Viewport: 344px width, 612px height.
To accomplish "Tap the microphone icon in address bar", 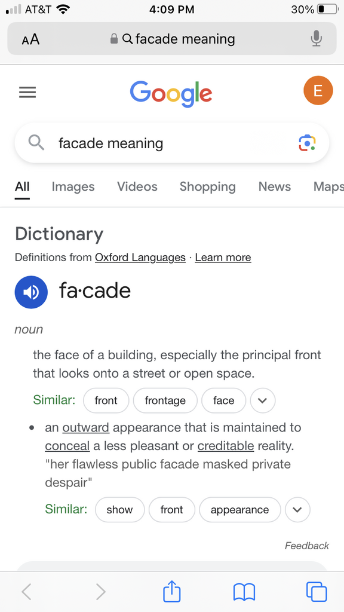I will pyautogui.click(x=317, y=39).
